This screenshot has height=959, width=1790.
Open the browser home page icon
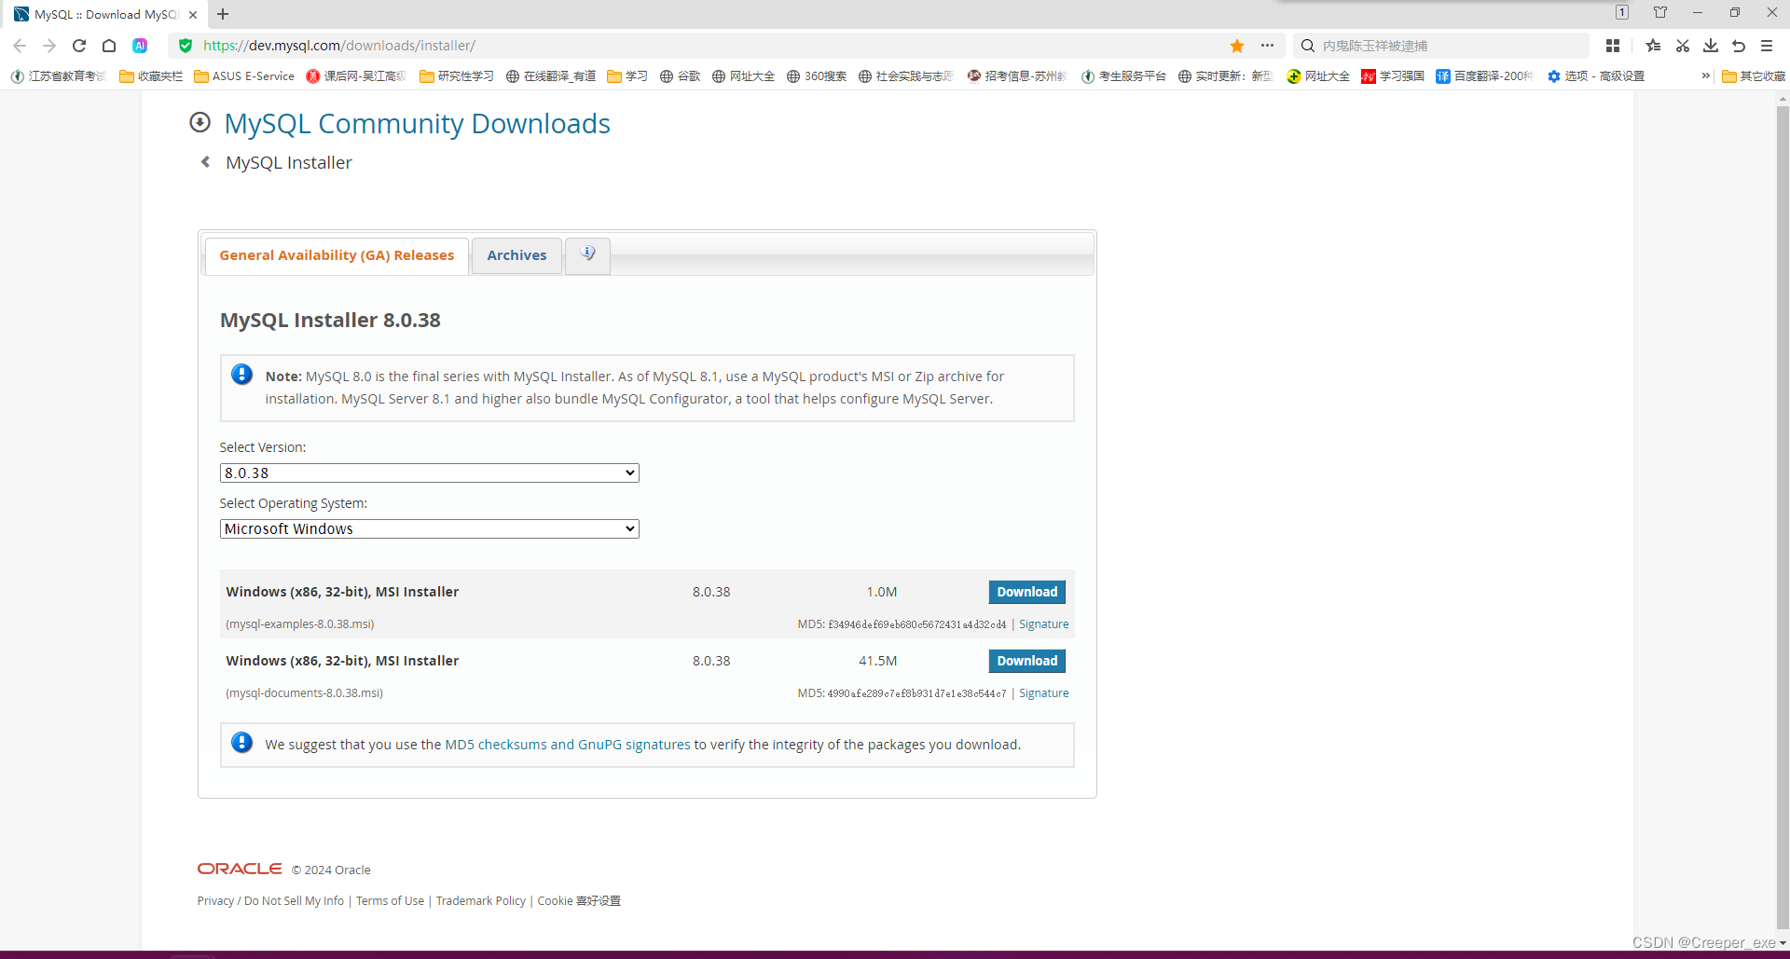tap(109, 46)
